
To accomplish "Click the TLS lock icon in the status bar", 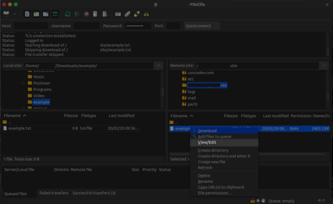I will (253, 201).
